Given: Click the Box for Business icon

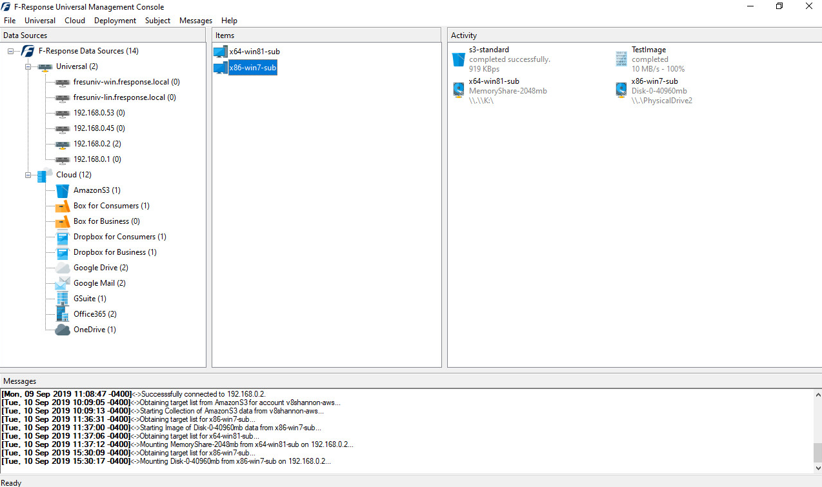Looking at the screenshot, I should pyautogui.click(x=63, y=221).
